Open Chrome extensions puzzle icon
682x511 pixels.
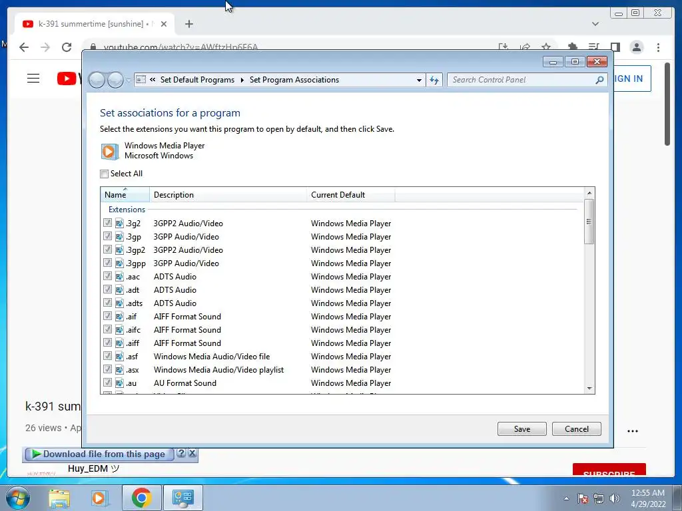[572, 46]
